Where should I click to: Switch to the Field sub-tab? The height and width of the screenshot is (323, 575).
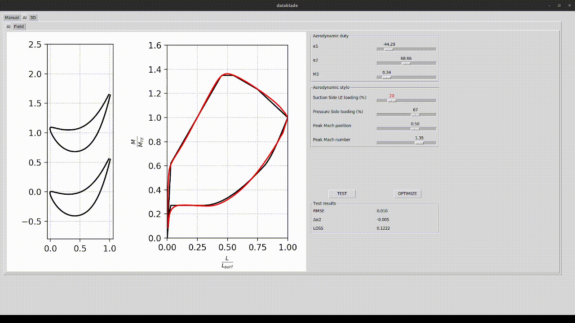[x=19, y=26]
